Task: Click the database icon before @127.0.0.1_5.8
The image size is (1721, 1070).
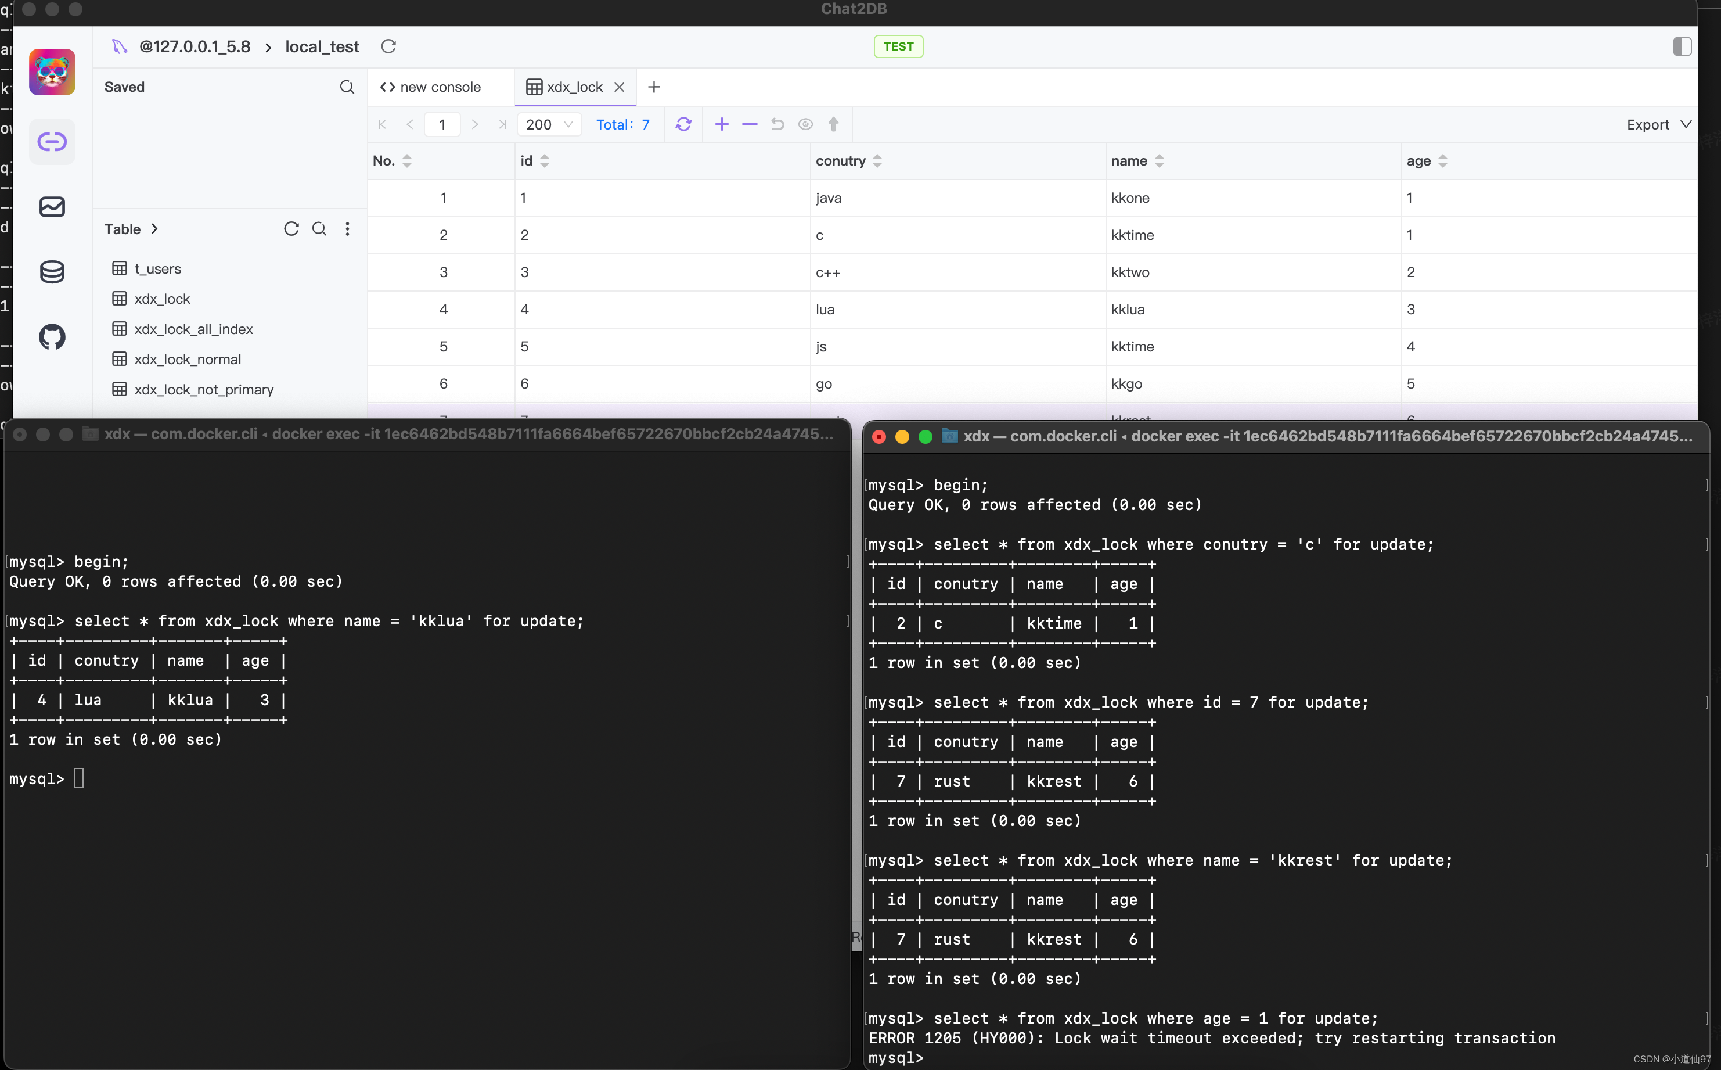Action: pyautogui.click(x=120, y=46)
